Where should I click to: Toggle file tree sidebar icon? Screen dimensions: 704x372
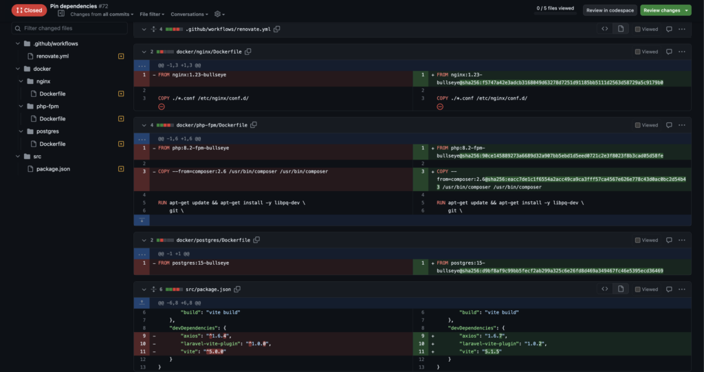click(x=61, y=14)
